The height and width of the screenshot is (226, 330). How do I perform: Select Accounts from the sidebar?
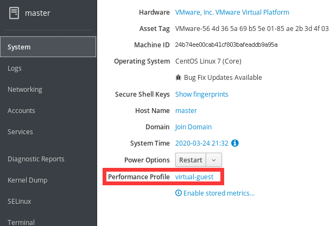click(x=21, y=111)
